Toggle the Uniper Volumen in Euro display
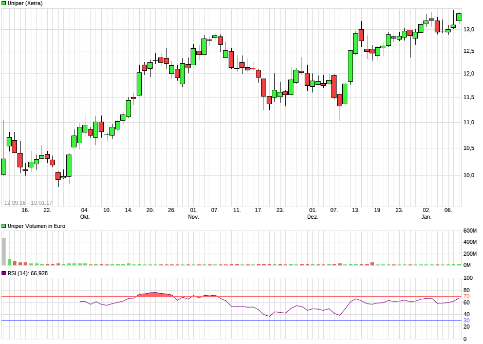The height and width of the screenshot is (344, 483). (x=33, y=225)
